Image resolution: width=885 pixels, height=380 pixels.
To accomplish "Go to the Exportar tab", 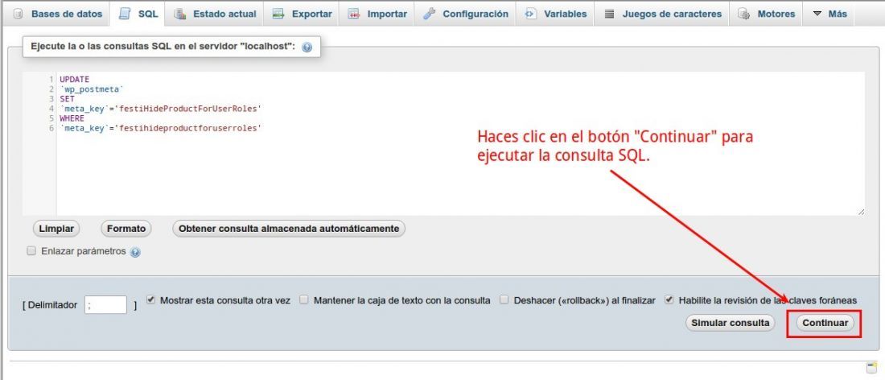I will point(302,14).
